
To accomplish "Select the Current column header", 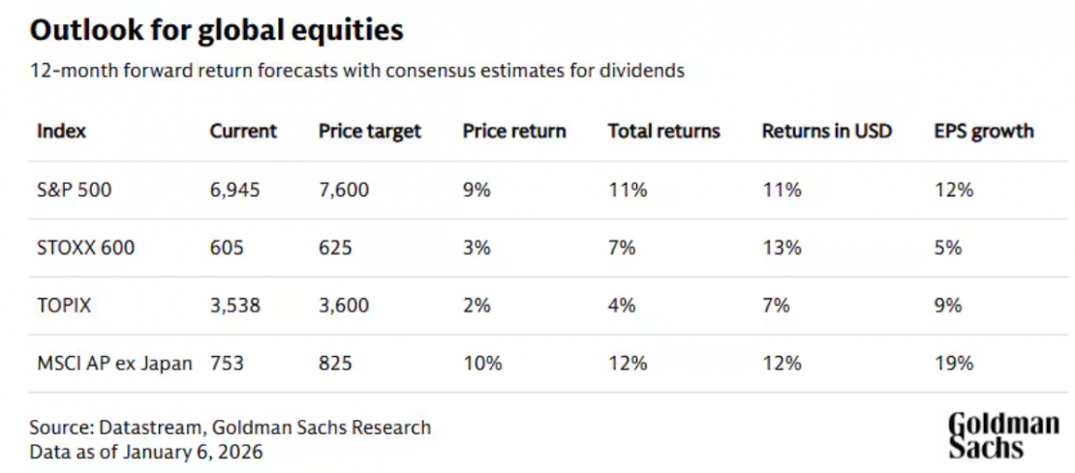I will point(243,132).
